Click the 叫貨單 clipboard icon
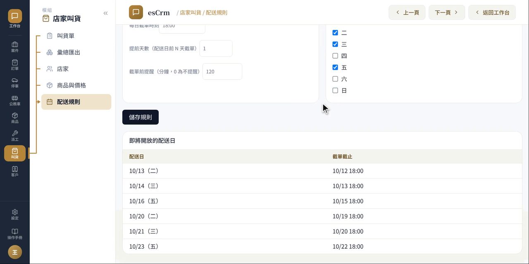This screenshot has width=529, height=264. (50, 36)
